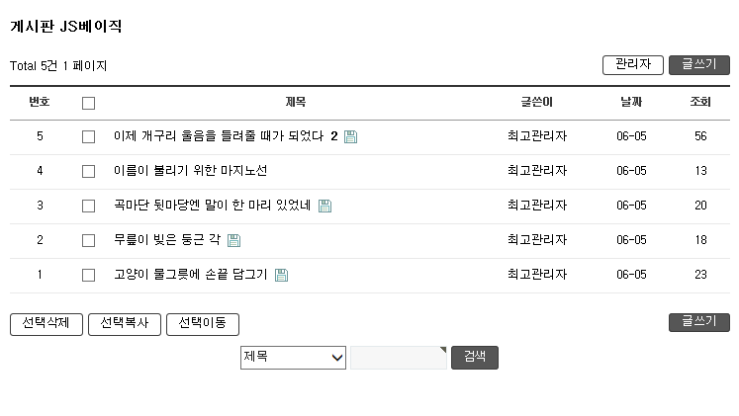Enable checkbox for post number 1
The height and width of the screenshot is (416, 739).
click(x=88, y=275)
